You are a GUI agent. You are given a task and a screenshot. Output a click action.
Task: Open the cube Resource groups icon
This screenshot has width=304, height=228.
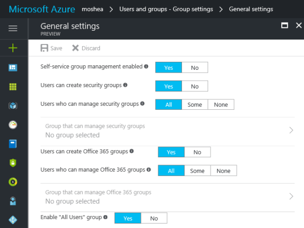[13, 105]
